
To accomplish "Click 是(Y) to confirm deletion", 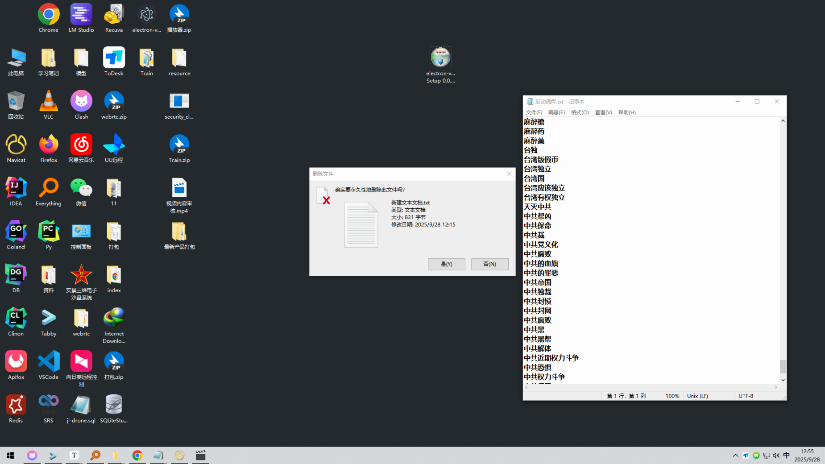I will click(x=446, y=264).
